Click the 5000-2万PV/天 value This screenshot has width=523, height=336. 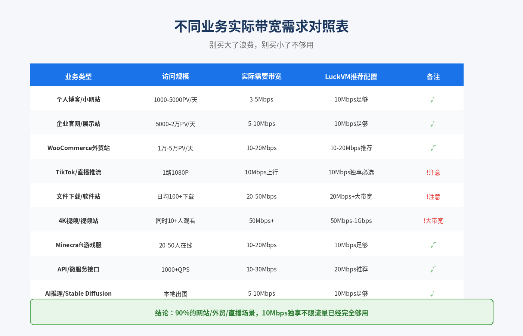(176, 124)
